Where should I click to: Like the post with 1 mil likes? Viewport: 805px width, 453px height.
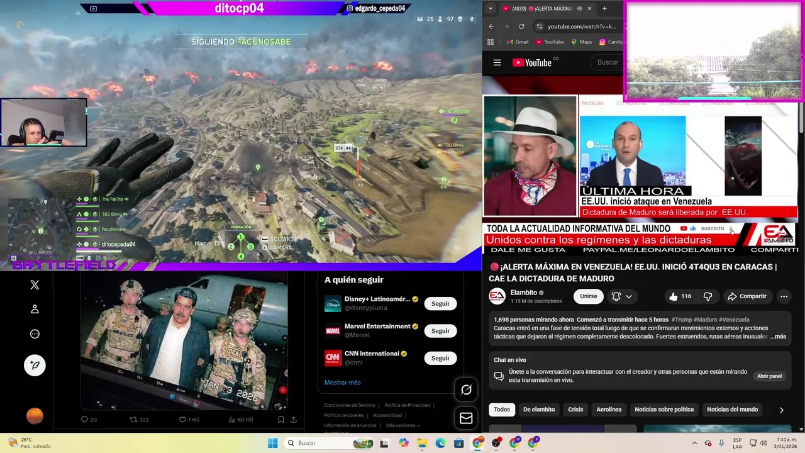(182, 420)
